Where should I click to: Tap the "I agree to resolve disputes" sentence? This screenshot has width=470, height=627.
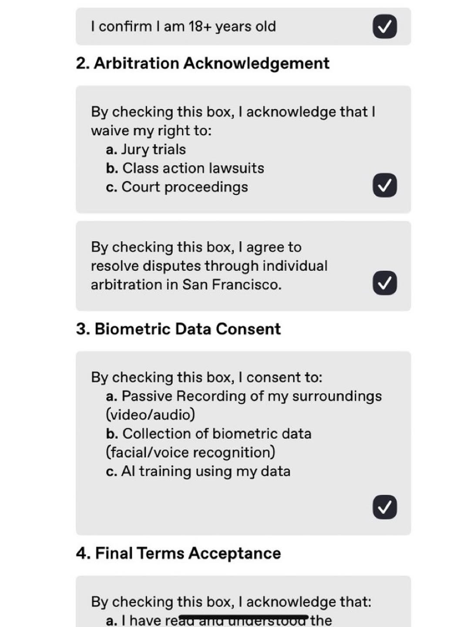pos(209,256)
